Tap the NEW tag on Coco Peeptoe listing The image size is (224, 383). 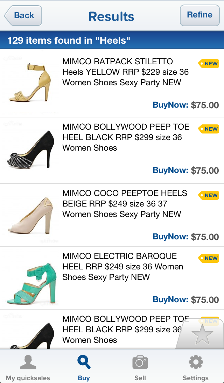point(209,195)
